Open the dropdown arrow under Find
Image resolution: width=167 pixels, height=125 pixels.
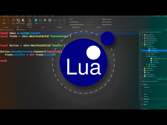click(x=13, y=25)
